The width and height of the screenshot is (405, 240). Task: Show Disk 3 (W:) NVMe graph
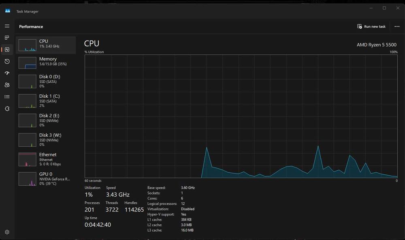point(46,139)
